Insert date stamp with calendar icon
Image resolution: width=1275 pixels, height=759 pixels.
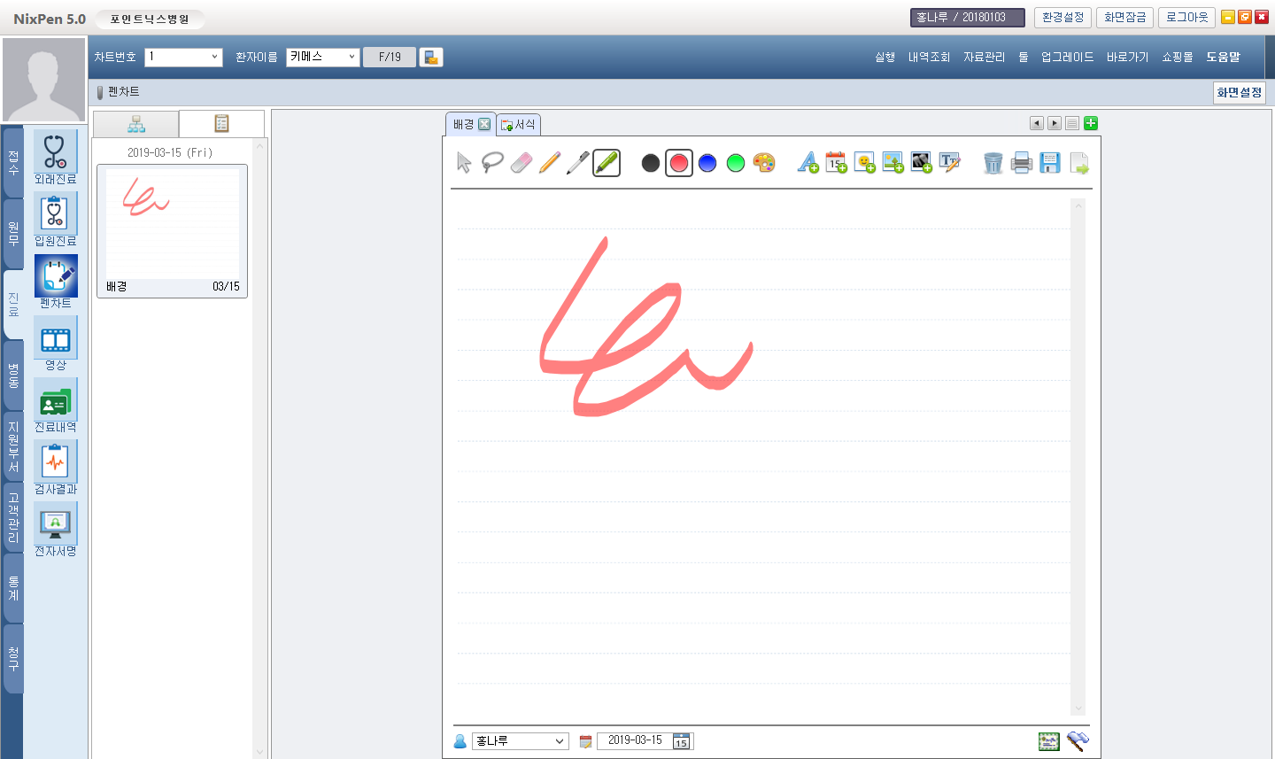pos(836,163)
